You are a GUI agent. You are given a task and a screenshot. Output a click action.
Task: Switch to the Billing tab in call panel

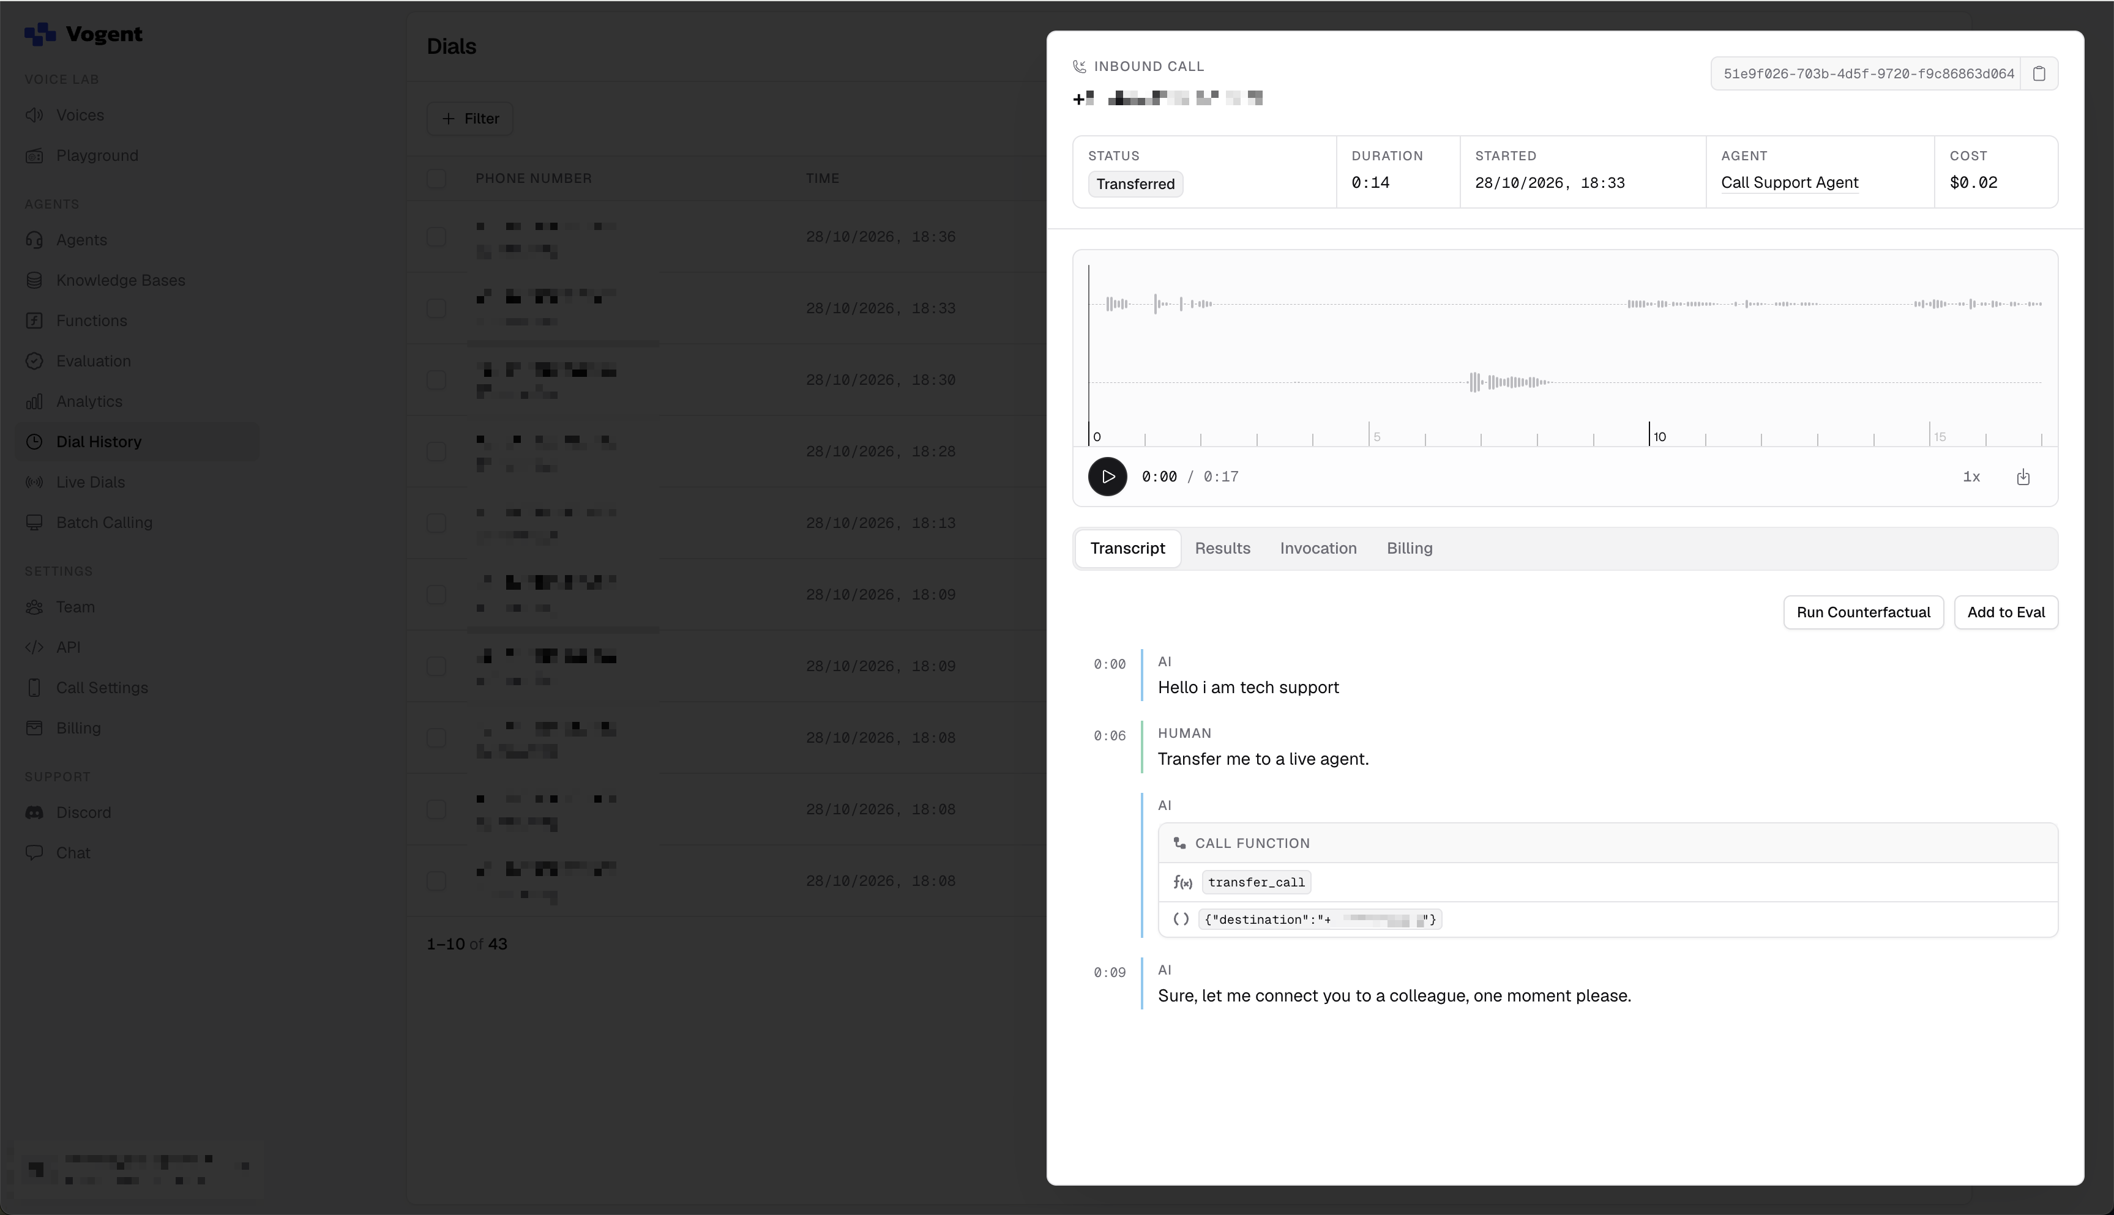(x=1409, y=548)
